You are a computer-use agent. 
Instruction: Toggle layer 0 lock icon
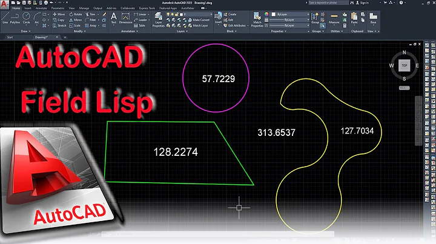click(176, 14)
